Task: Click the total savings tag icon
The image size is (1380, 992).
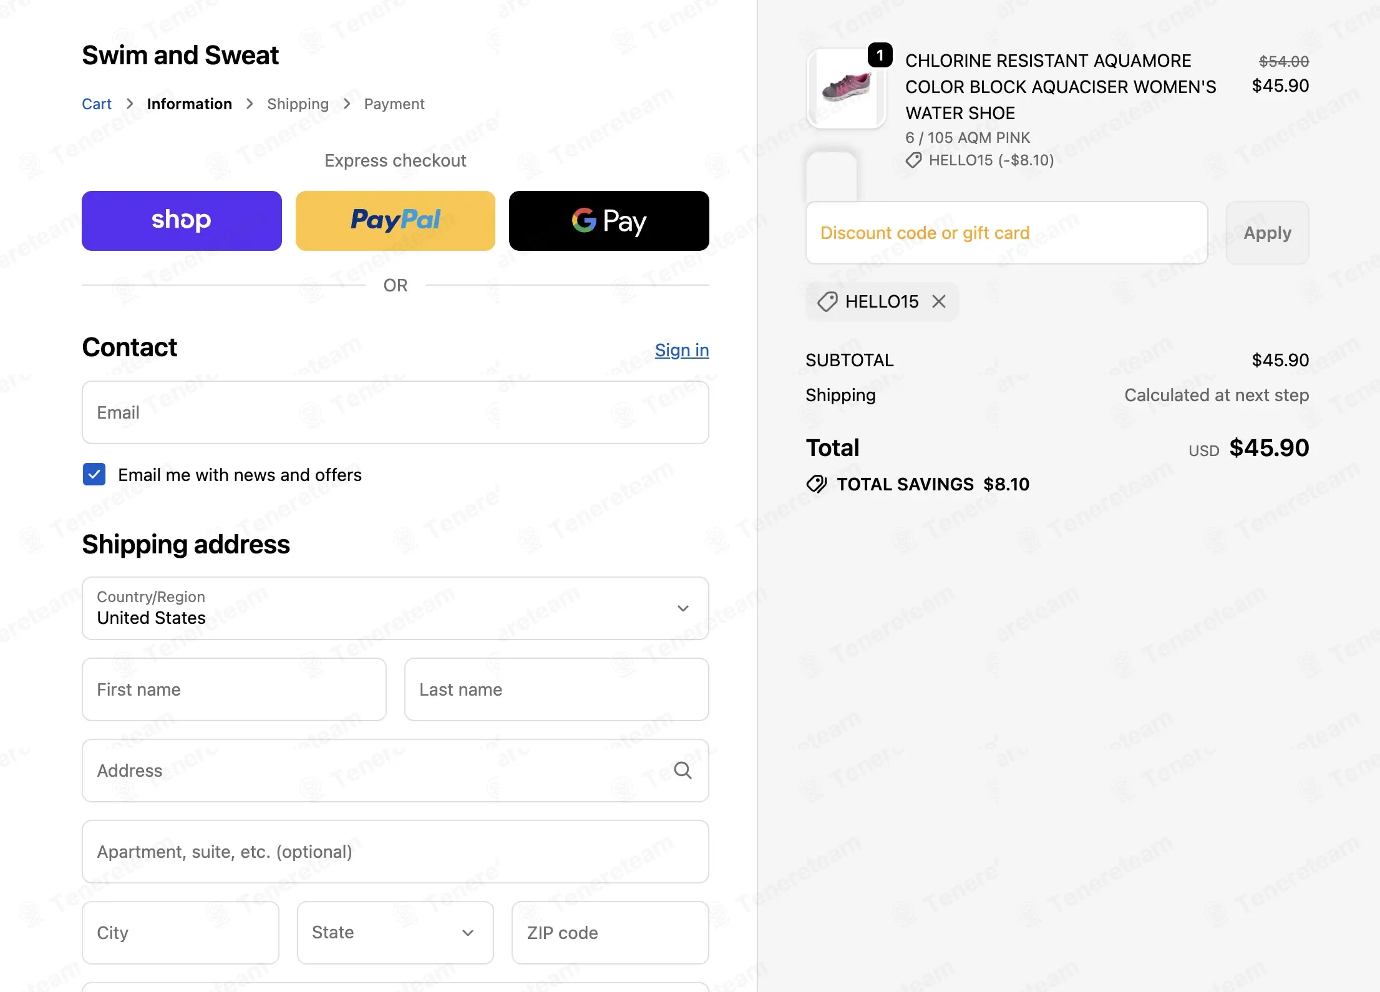Action: tap(817, 484)
